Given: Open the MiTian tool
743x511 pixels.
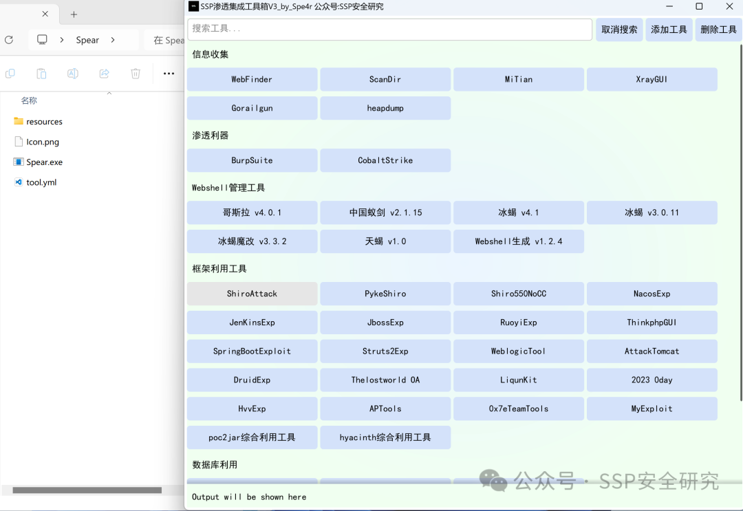Looking at the screenshot, I should (519, 79).
